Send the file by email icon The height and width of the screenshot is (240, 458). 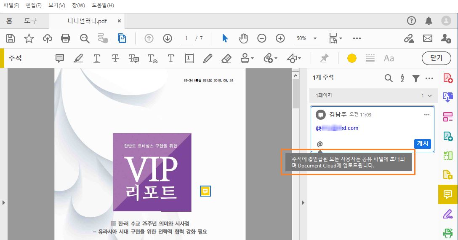pyautogui.click(x=428, y=38)
